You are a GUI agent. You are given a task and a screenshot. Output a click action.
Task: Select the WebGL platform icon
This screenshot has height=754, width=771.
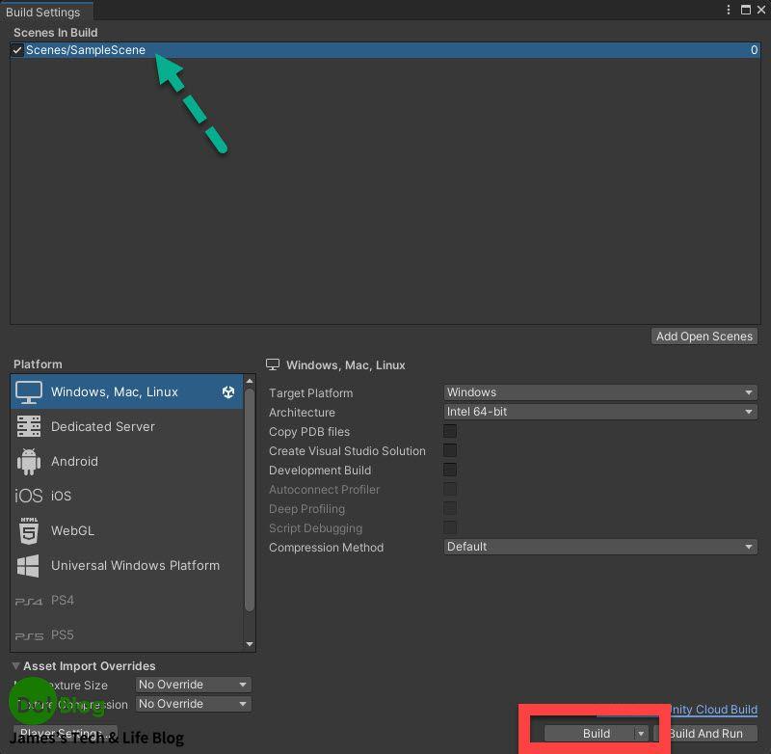tap(29, 530)
